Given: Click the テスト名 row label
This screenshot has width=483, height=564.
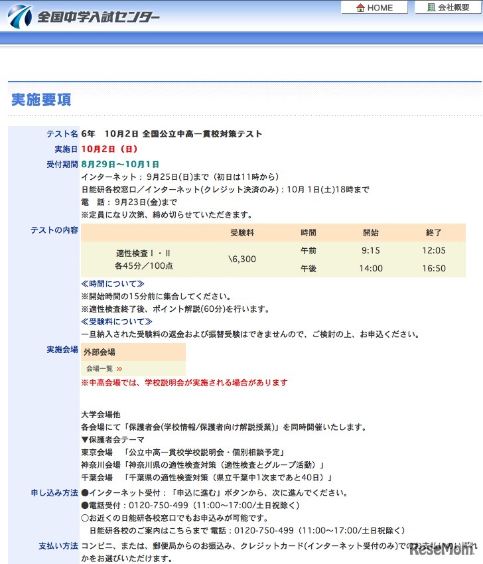Looking at the screenshot, I should 62,134.
